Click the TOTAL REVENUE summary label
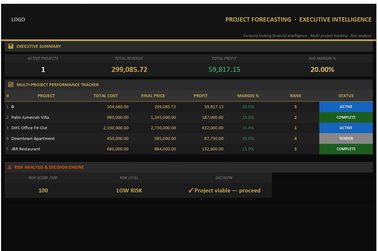Image resolution: width=378 pixels, height=251 pixels. 129,58
